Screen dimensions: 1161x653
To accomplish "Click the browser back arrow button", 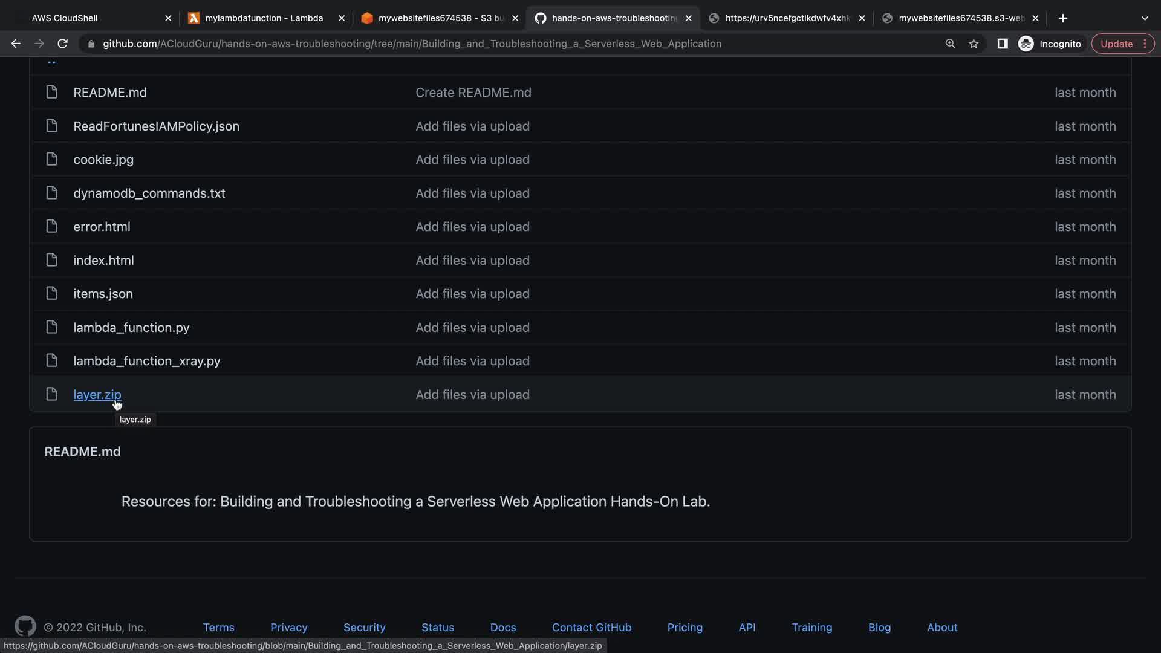I will [x=16, y=44].
